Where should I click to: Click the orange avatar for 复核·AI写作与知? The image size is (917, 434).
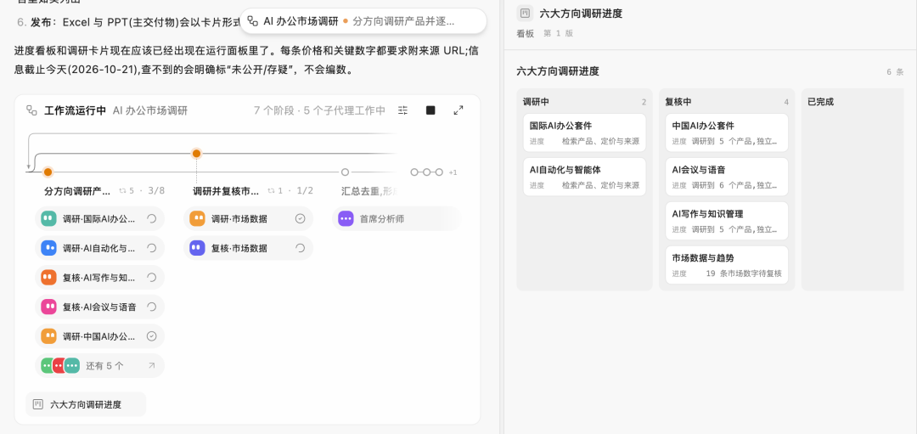click(x=48, y=277)
